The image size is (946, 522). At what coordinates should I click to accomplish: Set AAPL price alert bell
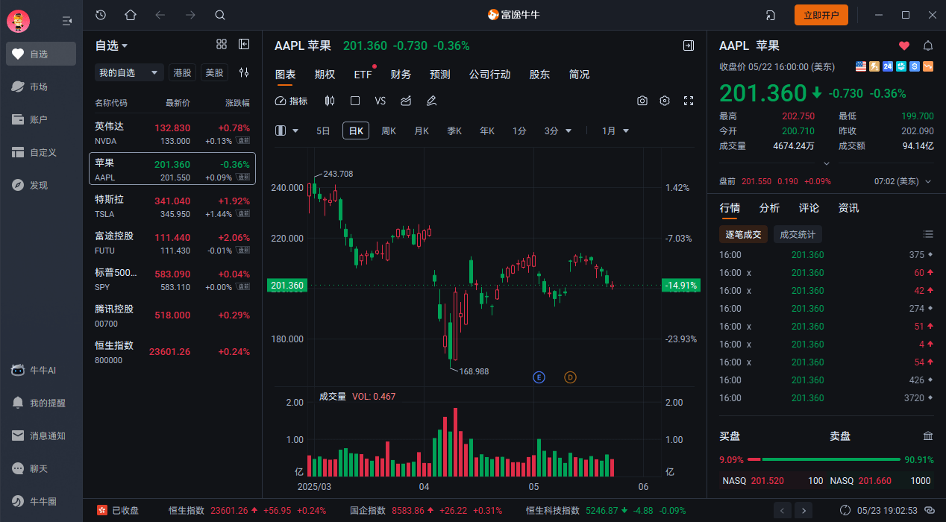pyautogui.click(x=928, y=45)
